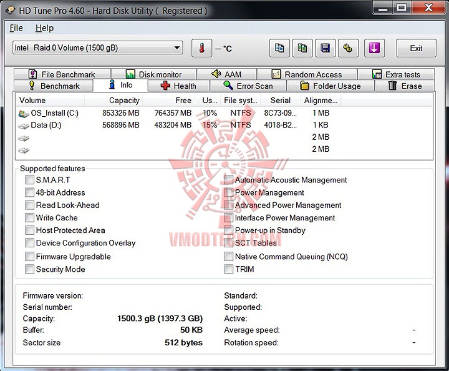
Task: Toggle Write Cache checkbox
Action: (29, 217)
